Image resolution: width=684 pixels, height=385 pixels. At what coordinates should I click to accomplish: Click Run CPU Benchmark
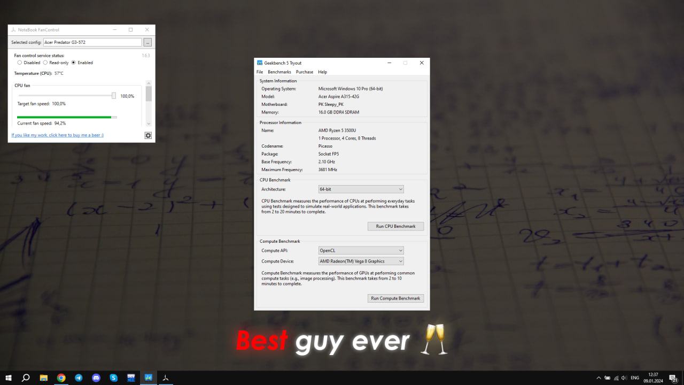tap(396, 226)
